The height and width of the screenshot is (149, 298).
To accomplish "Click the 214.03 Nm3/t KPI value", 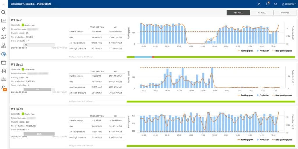I will (x=116, y=137).
